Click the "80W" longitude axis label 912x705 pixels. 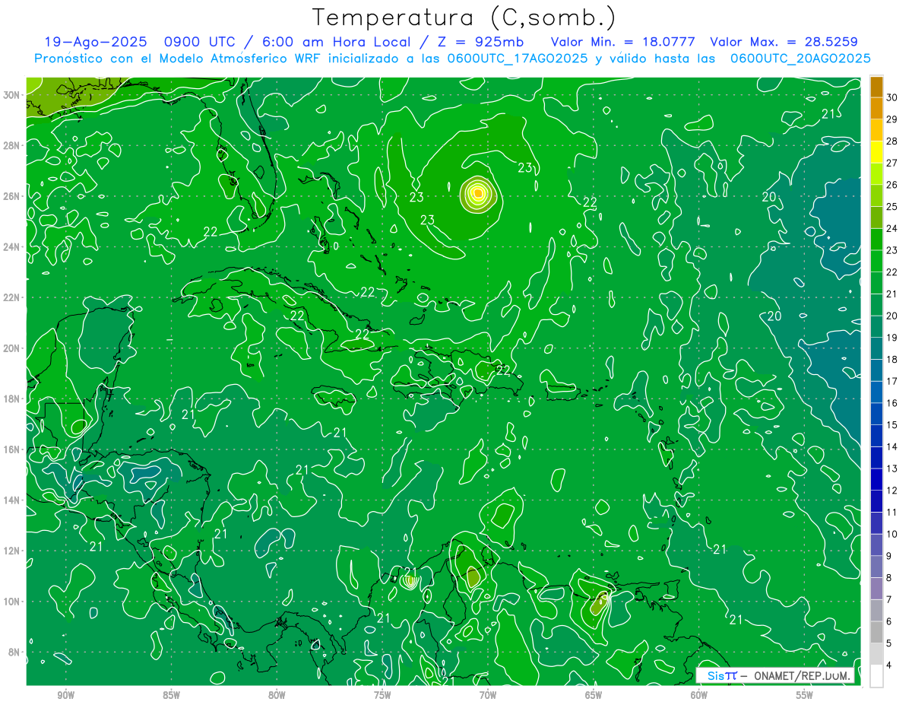277,694
